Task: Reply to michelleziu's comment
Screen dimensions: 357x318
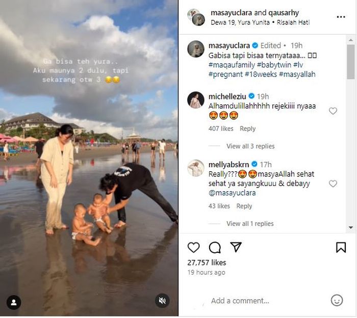Action: 248,129
